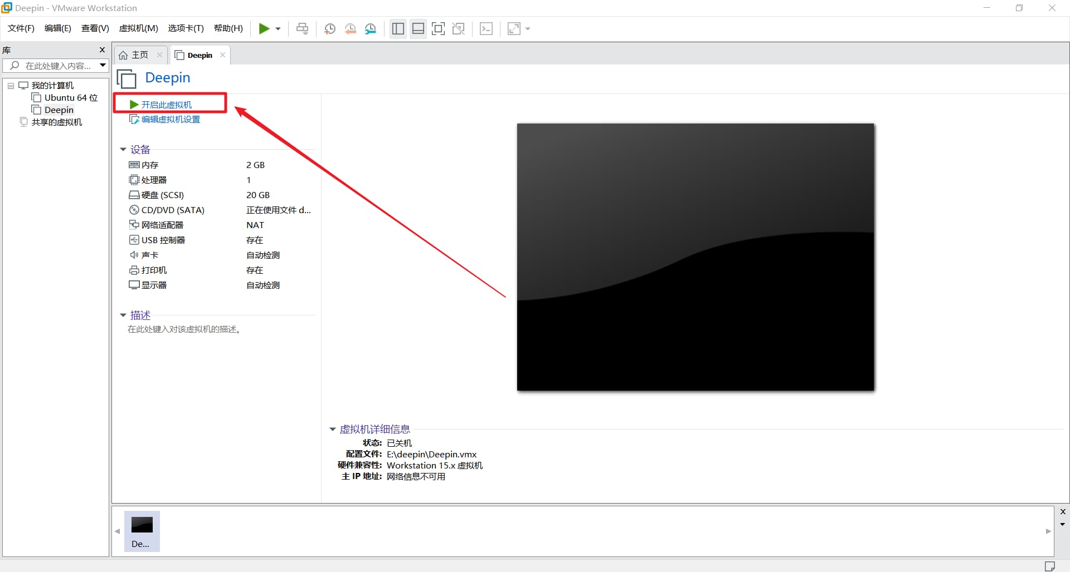
Task: Toggle the thumbnail bar view icon
Action: (418, 29)
